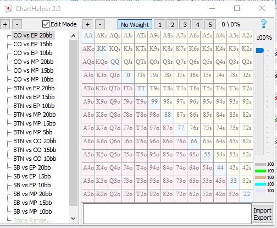Select BTN vs CO 20bb range
Viewport: 277px width, 228px height.
click(x=35, y=141)
